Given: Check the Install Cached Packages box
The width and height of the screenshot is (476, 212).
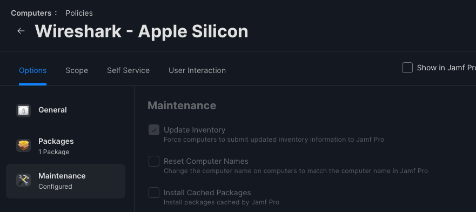Looking at the screenshot, I should pos(154,193).
